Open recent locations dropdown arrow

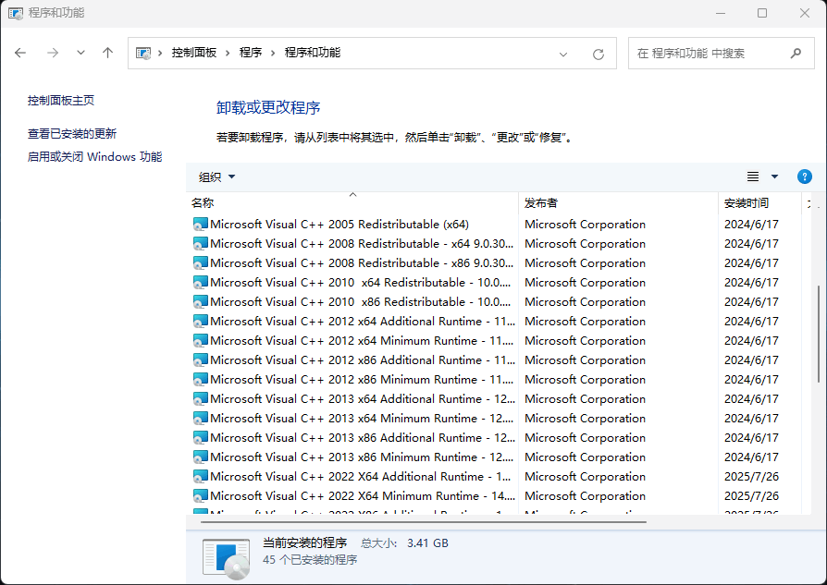(x=80, y=54)
